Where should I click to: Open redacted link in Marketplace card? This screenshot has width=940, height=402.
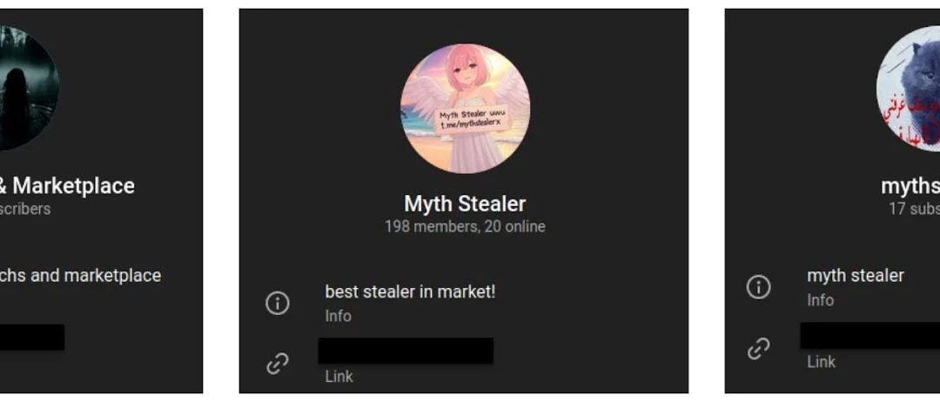(x=32, y=338)
